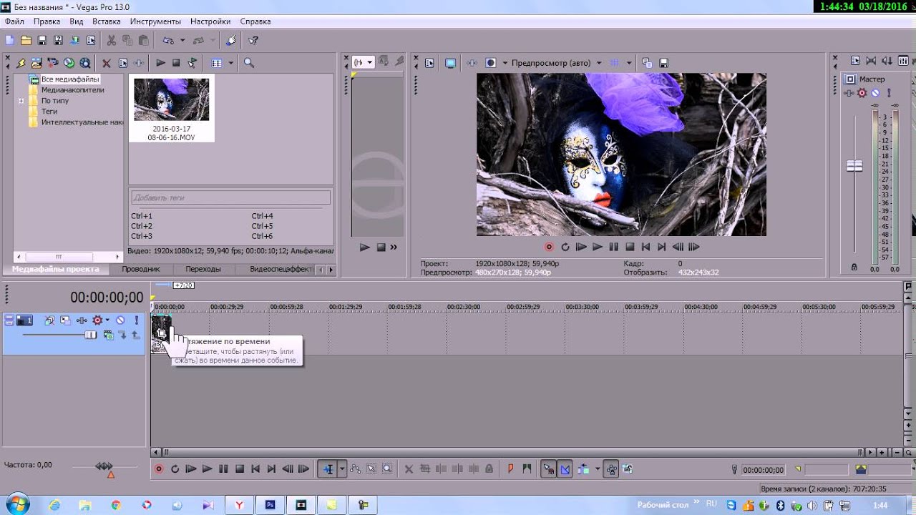Cut selection with the scissors icon
This screenshot has height=515, width=916.
[x=112, y=41]
